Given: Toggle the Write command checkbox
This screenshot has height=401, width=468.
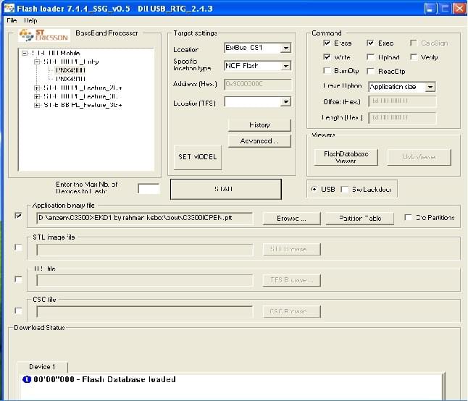Looking at the screenshot, I should pyautogui.click(x=327, y=57).
